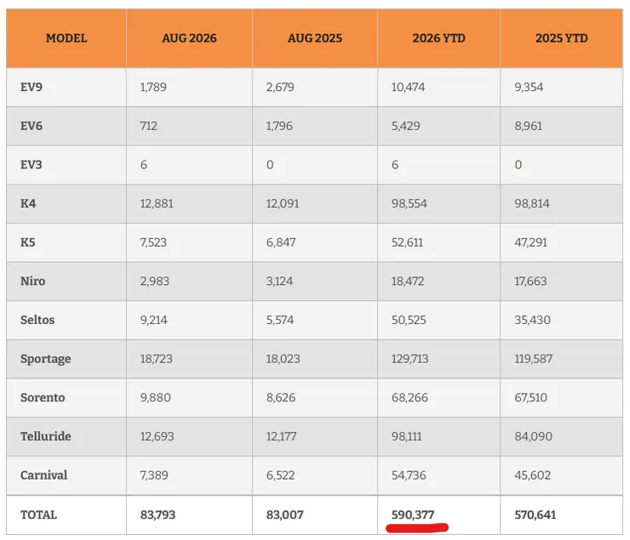Image resolution: width=630 pixels, height=540 pixels.
Task: Select Seltos 2025 YTD value 35,430
Action: tap(532, 320)
